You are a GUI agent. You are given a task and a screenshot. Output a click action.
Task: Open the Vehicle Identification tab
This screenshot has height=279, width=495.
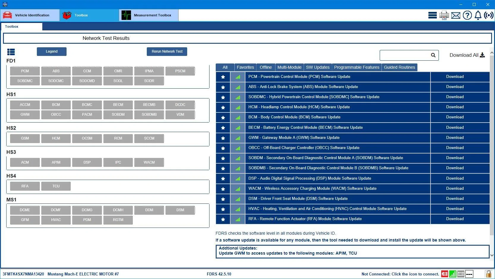coord(30,15)
